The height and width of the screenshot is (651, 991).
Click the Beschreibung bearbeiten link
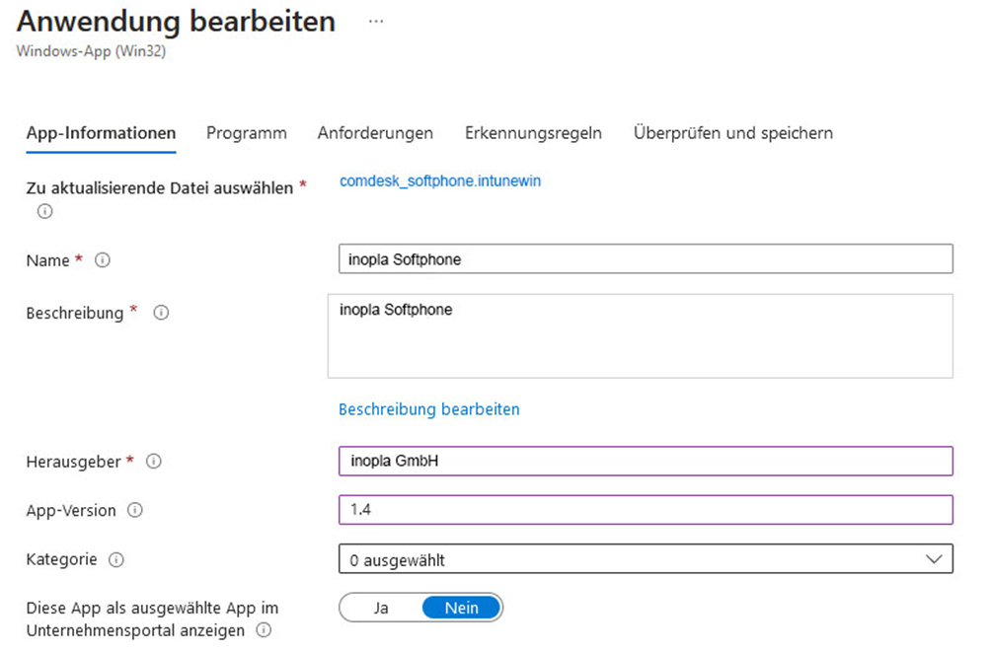tap(428, 409)
